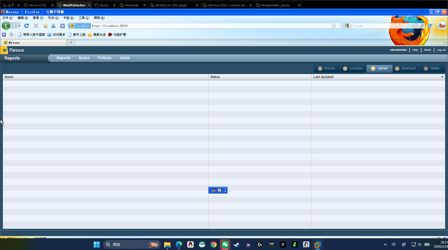Stop loading with the X toolbar icon

pyautogui.click(x=36, y=26)
